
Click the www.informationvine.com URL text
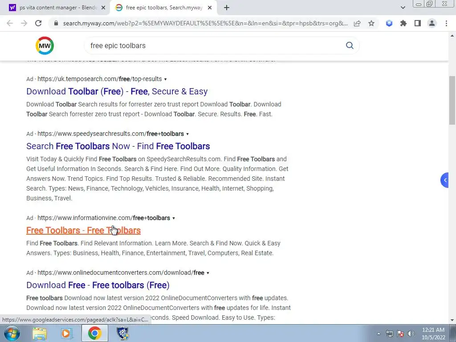[104, 218]
